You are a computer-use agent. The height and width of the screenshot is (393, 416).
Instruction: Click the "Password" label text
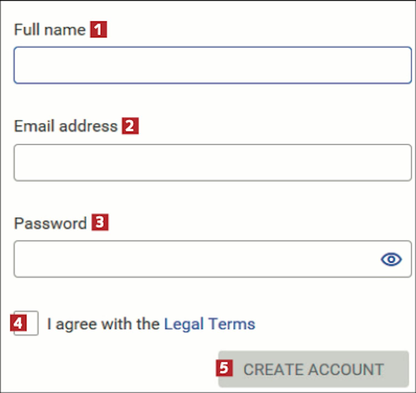tap(50, 223)
